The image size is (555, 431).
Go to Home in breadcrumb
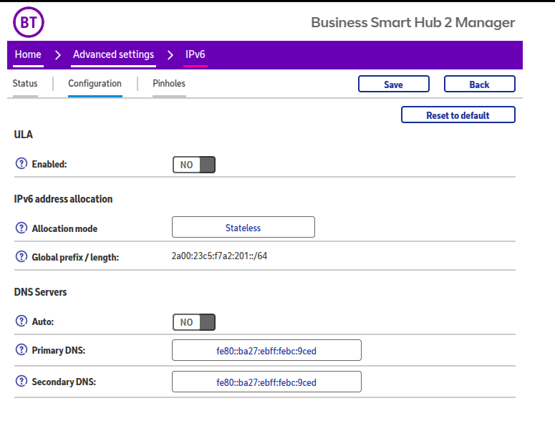[28, 54]
